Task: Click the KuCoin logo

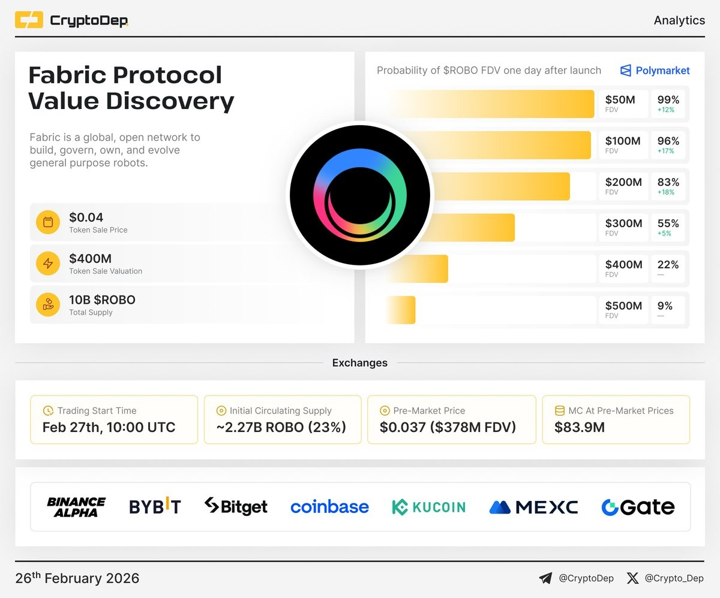Action: pos(428,507)
